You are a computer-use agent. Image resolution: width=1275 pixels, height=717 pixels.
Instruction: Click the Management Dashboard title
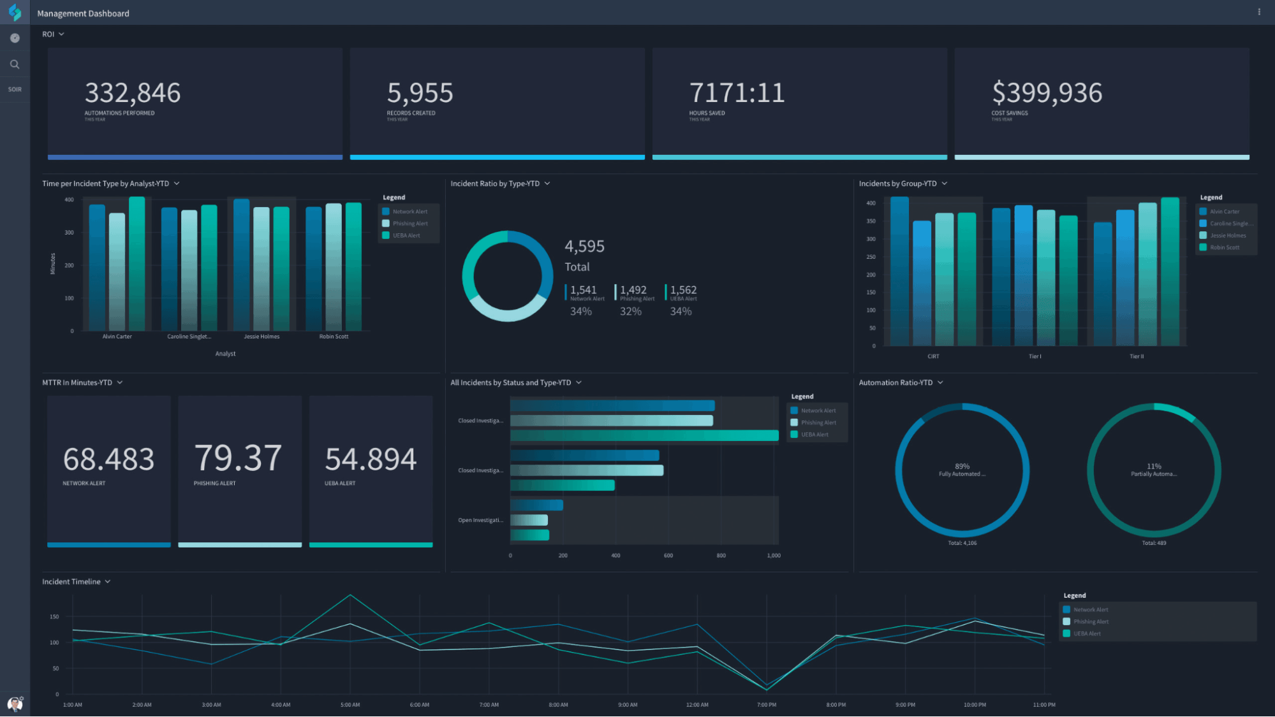point(83,13)
